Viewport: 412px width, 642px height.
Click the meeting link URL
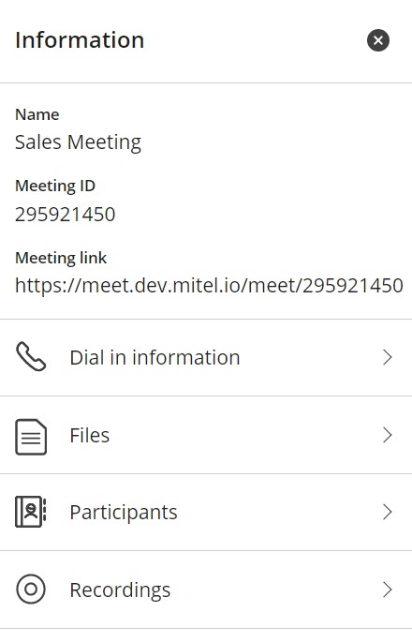[209, 285]
